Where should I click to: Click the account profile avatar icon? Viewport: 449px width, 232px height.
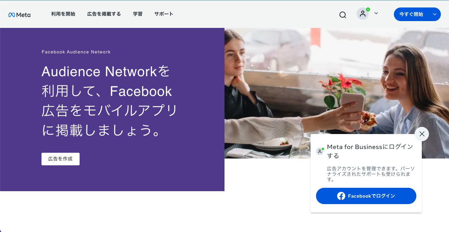click(363, 14)
